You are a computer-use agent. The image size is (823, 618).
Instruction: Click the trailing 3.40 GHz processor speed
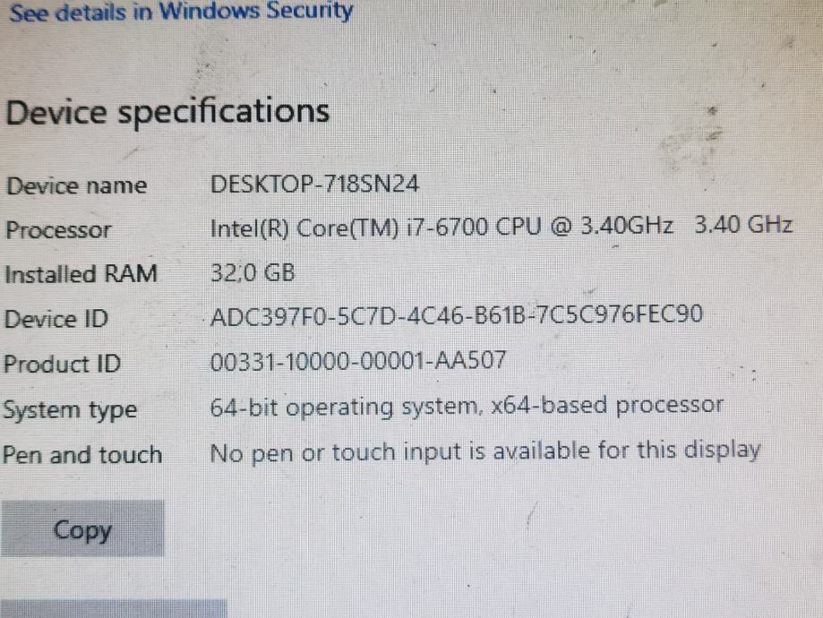(x=743, y=224)
